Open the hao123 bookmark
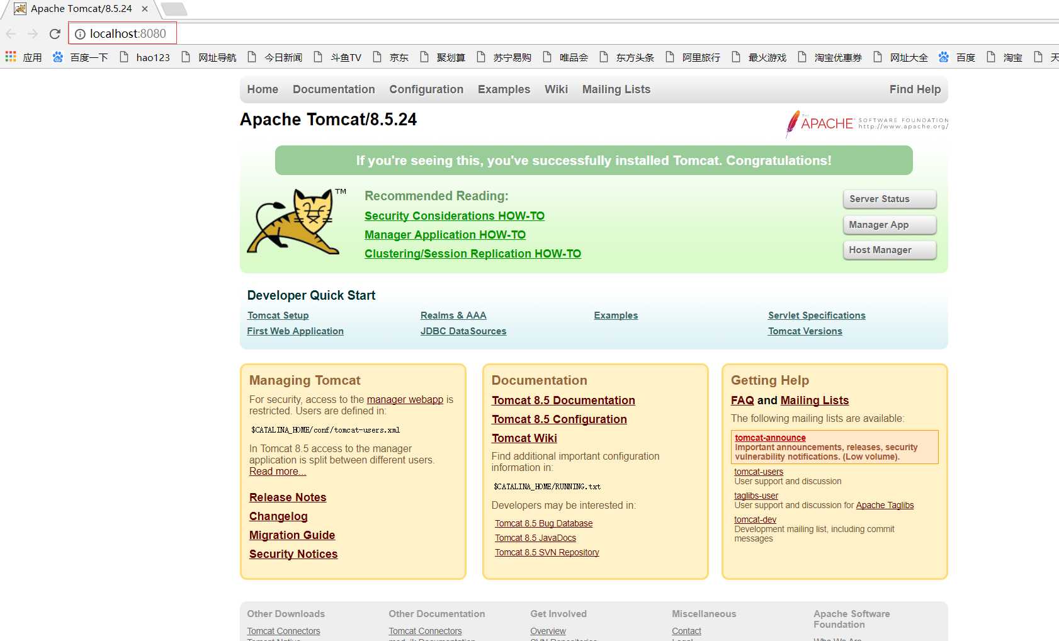Screen dimensions: 1059x641 [145, 57]
